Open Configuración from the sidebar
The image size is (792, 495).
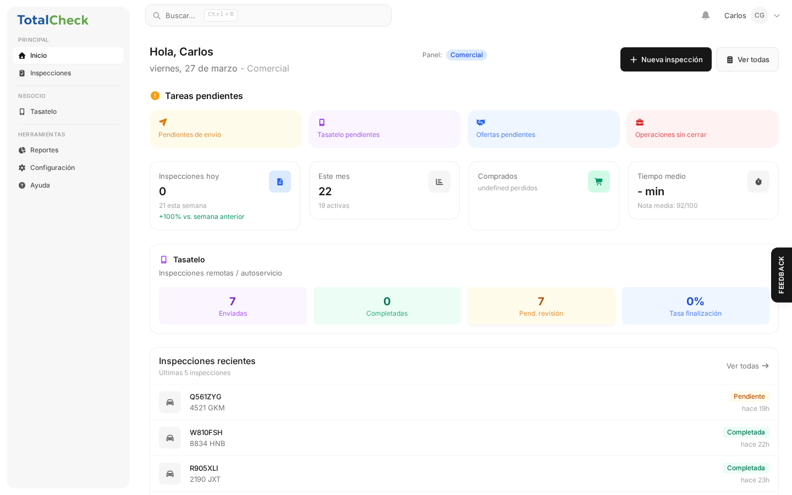pos(52,168)
